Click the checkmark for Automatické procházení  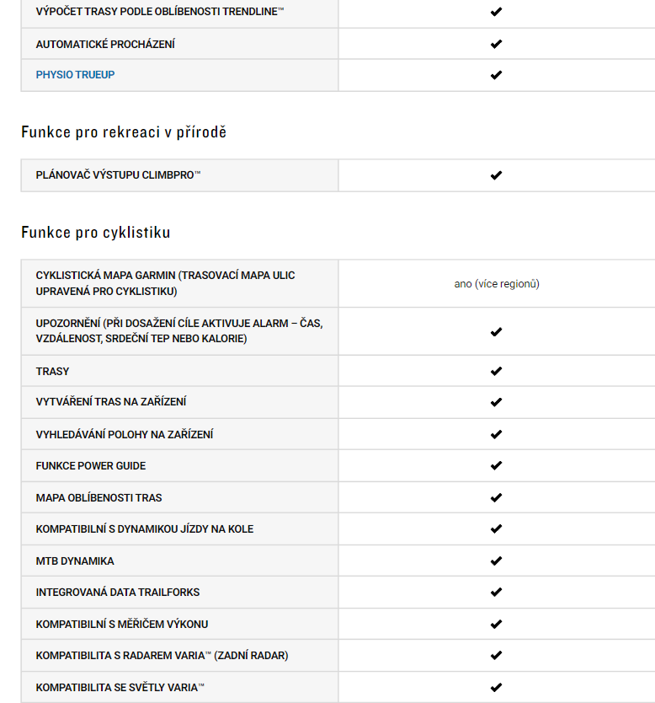point(496,44)
